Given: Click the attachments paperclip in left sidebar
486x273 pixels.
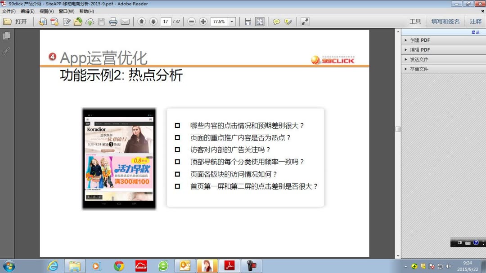Looking at the screenshot, I should (x=6, y=51).
